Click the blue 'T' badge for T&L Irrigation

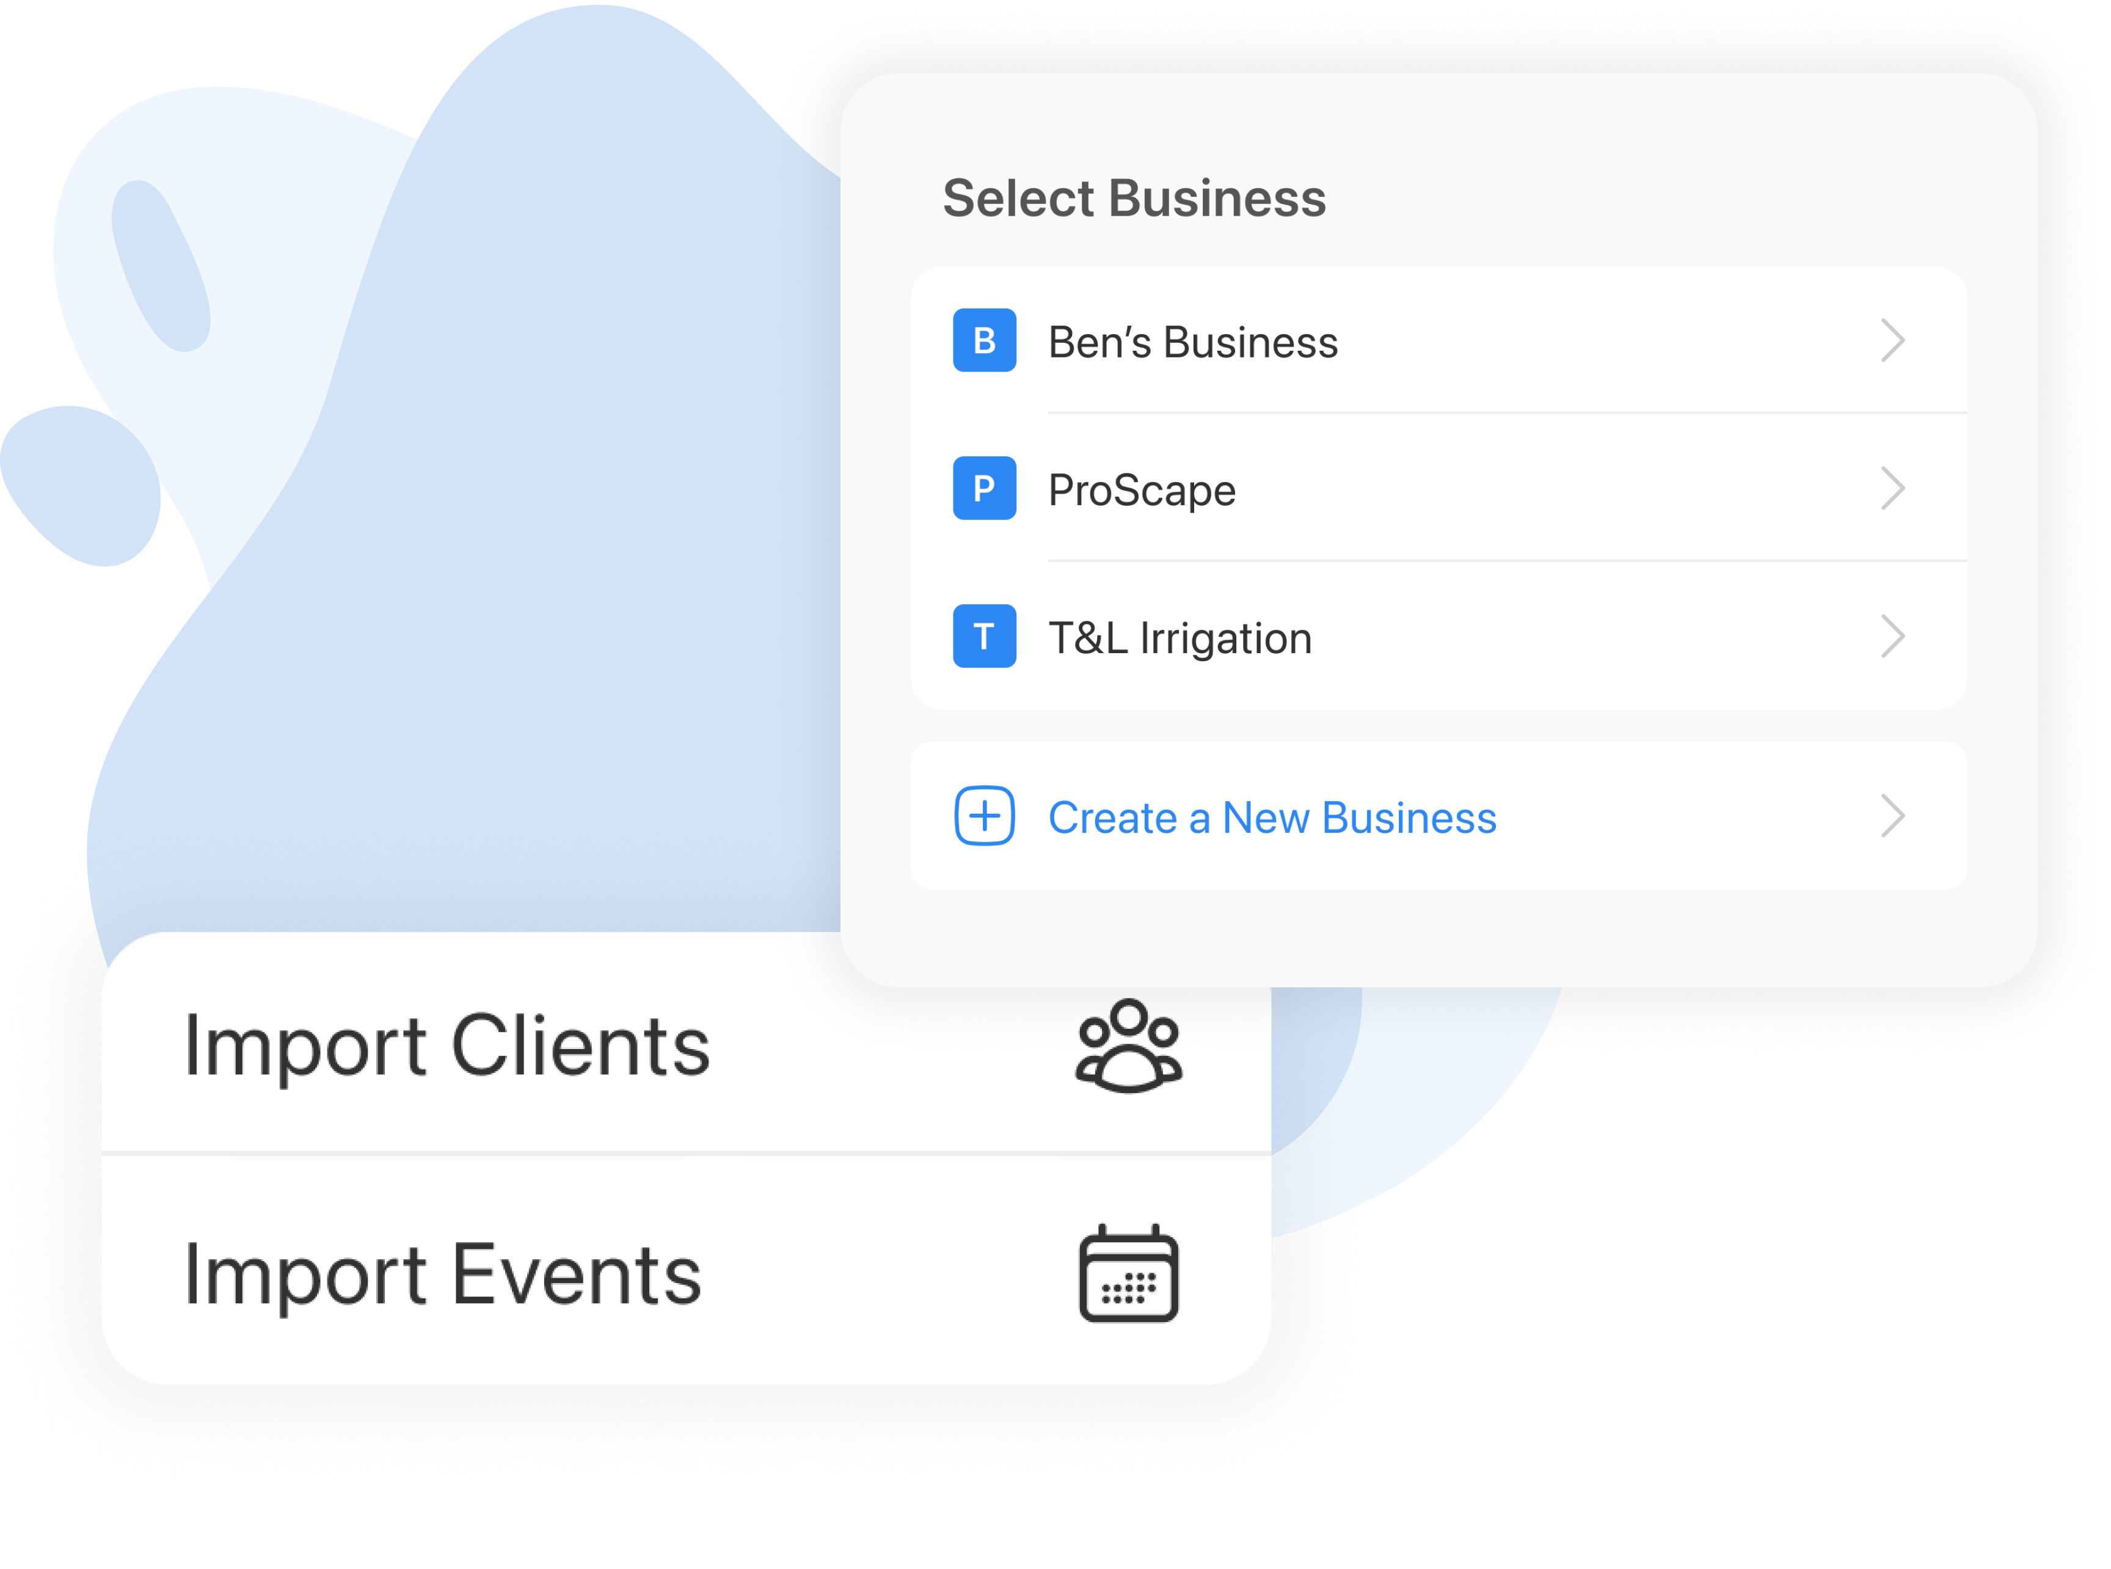[x=985, y=637]
